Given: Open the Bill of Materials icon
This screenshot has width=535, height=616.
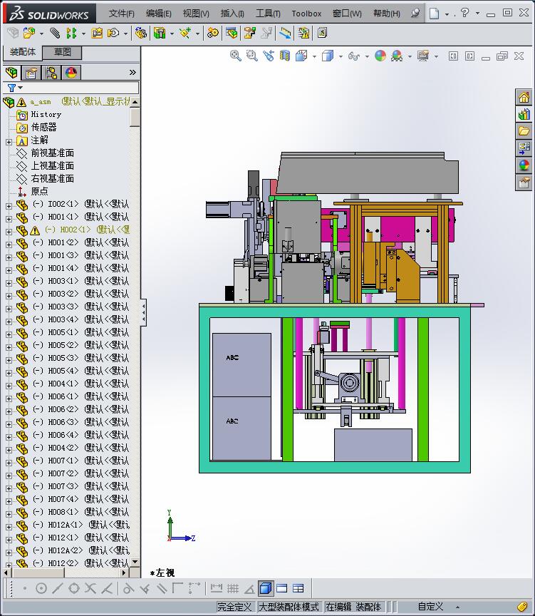Looking at the screenshot, I should tap(232, 33).
